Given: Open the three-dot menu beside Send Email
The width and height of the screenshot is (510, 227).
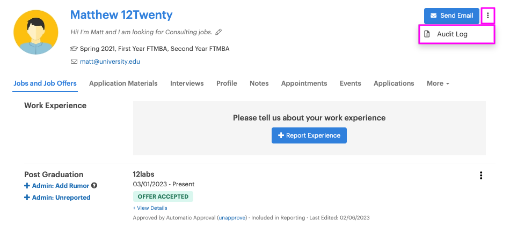Looking at the screenshot, I should click(487, 16).
